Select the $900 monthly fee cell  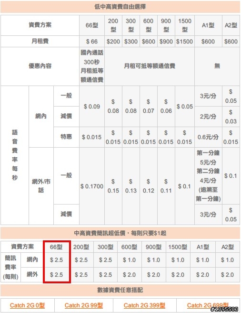point(166,41)
